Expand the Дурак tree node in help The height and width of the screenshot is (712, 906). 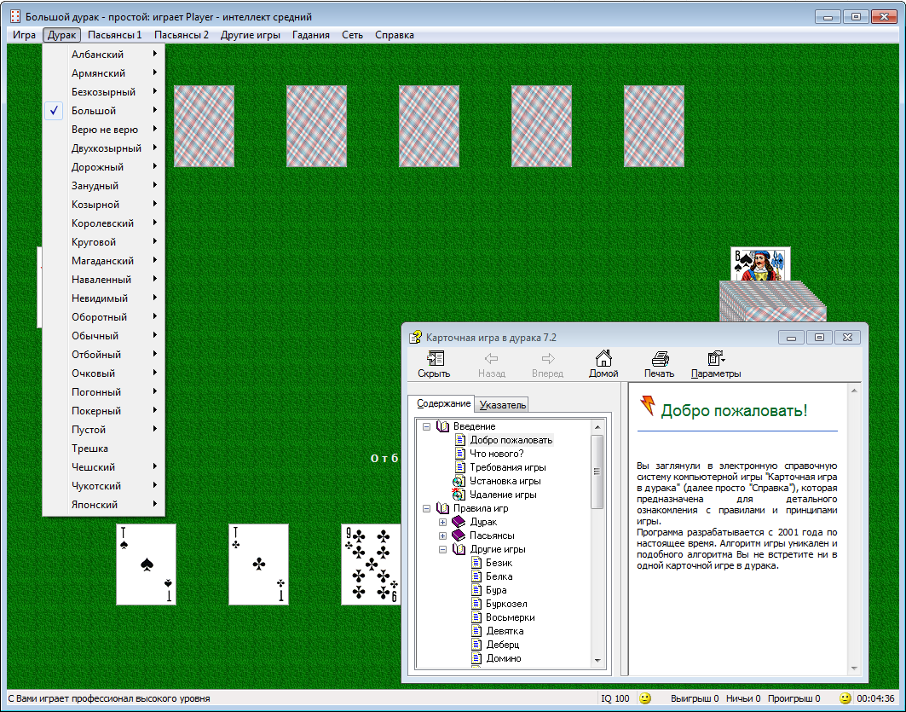pyautogui.click(x=442, y=523)
